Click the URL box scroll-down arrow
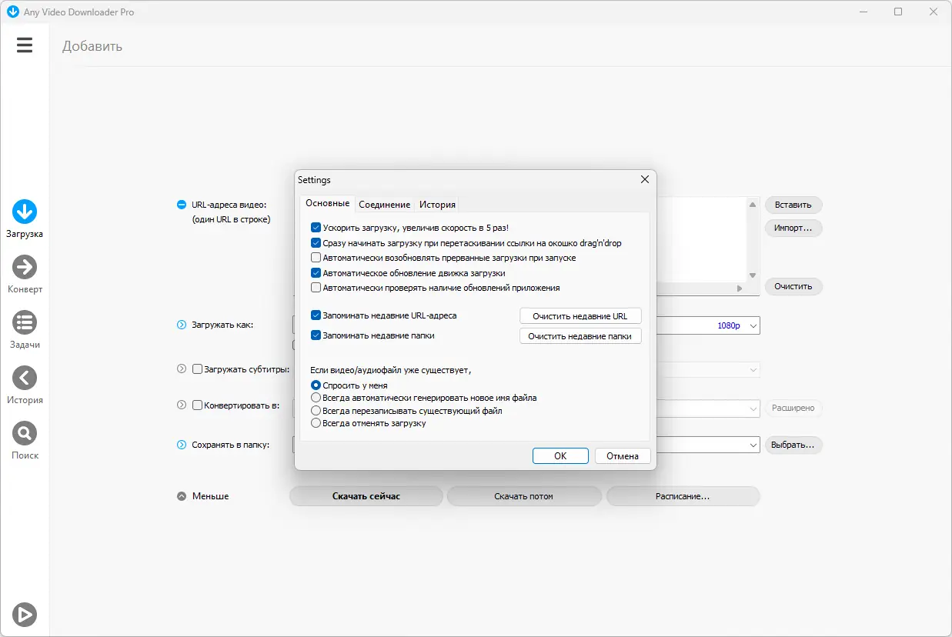The image size is (952, 637). pyautogui.click(x=753, y=275)
